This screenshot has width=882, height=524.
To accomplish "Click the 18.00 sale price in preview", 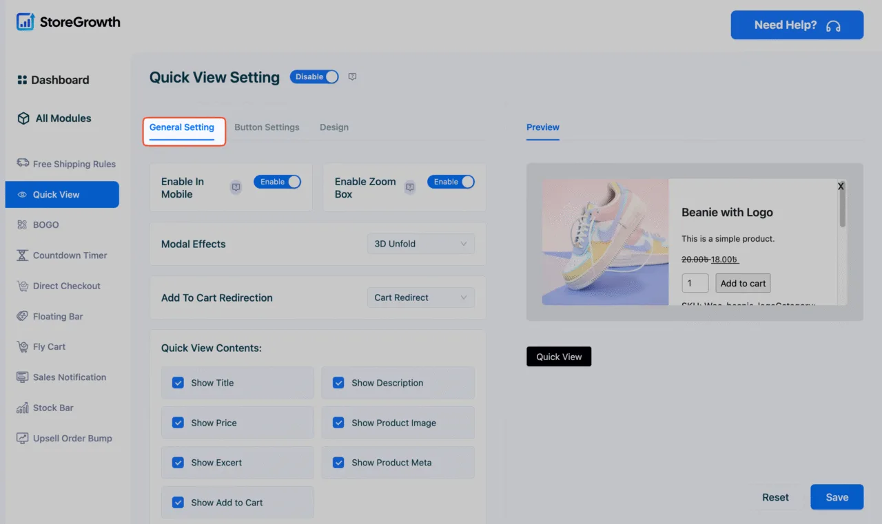I will pyautogui.click(x=725, y=260).
